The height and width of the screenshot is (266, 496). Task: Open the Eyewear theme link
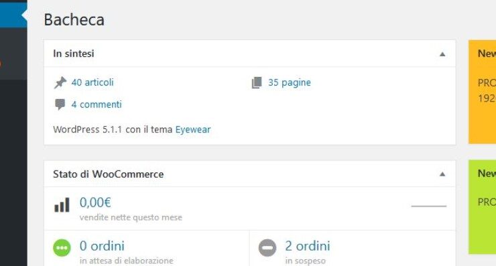click(x=193, y=130)
